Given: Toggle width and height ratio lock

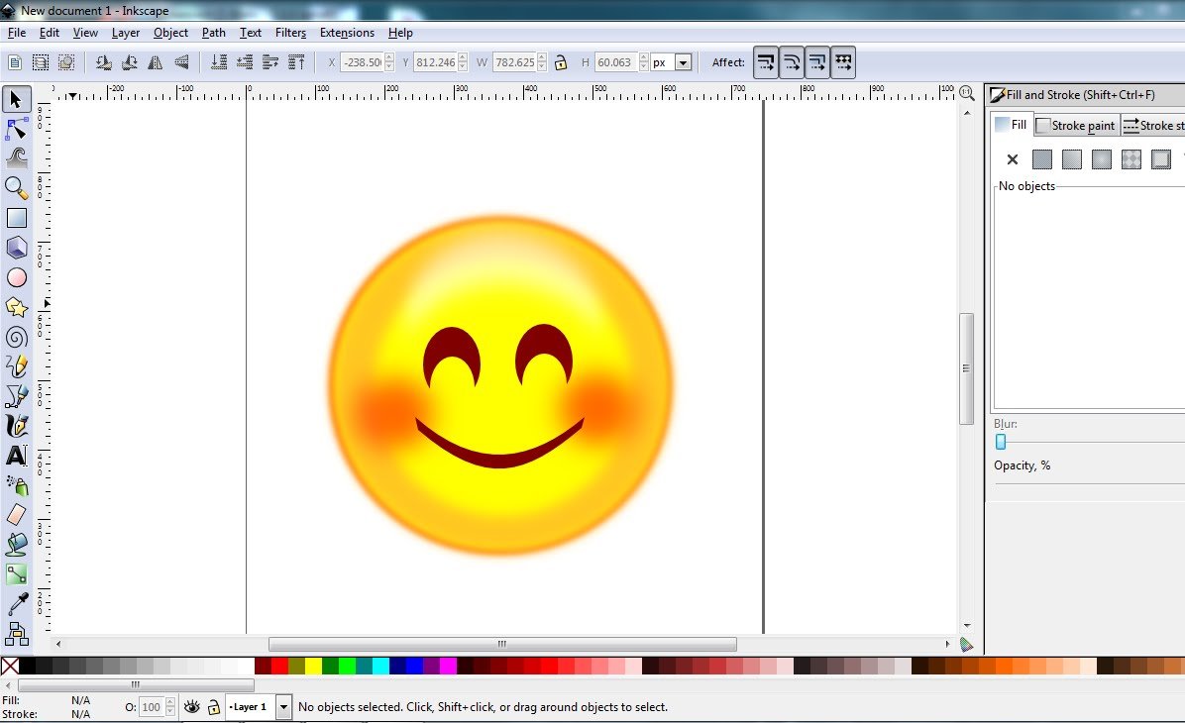Looking at the screenshot, I should pos(561,62).
